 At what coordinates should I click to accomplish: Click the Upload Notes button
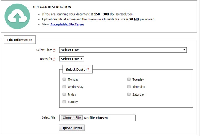click(72, 128)
